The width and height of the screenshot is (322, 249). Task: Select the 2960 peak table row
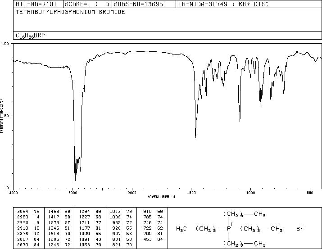[x=28, y=217]
